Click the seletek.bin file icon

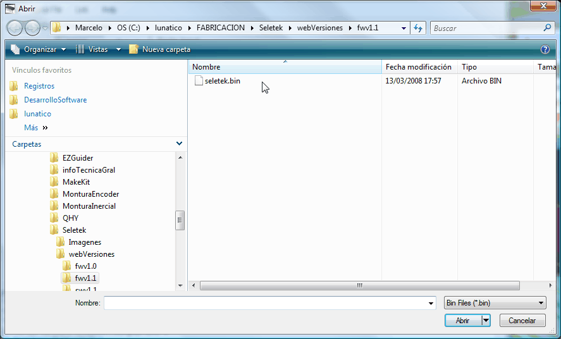(x=199, y=81)
